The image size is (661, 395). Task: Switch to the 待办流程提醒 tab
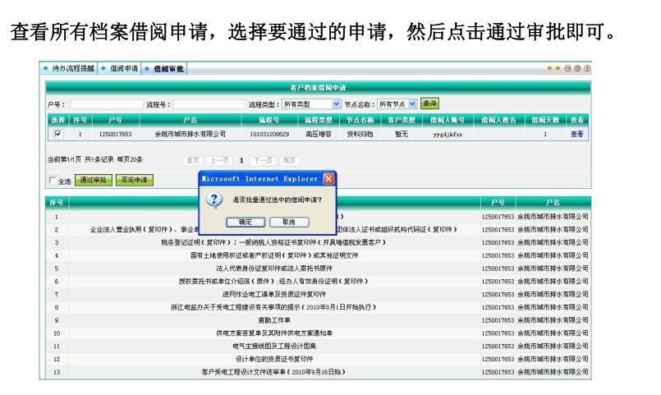[70, 68]
